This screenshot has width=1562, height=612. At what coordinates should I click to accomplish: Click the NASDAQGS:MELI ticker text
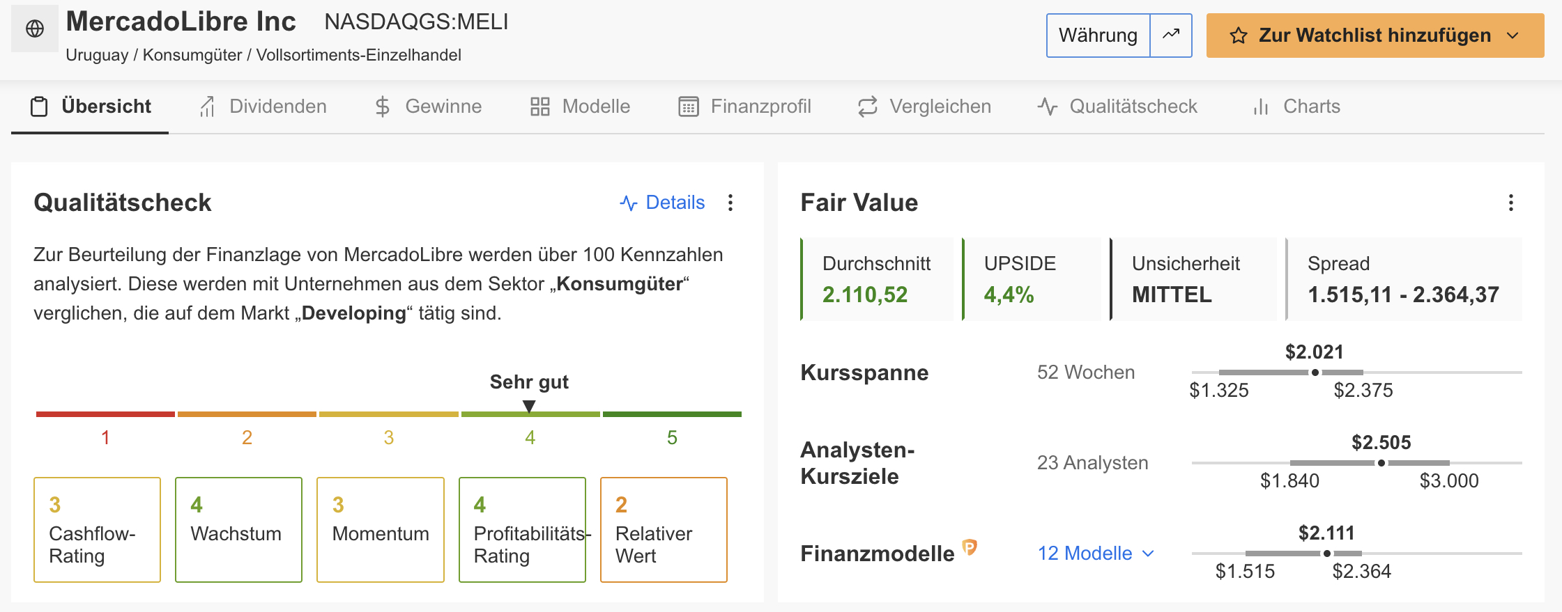[417, 22]
